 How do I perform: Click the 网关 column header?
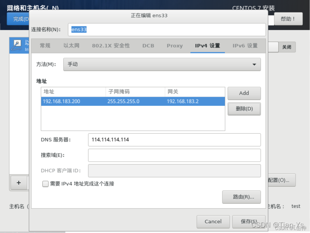(x=195, y=92)
